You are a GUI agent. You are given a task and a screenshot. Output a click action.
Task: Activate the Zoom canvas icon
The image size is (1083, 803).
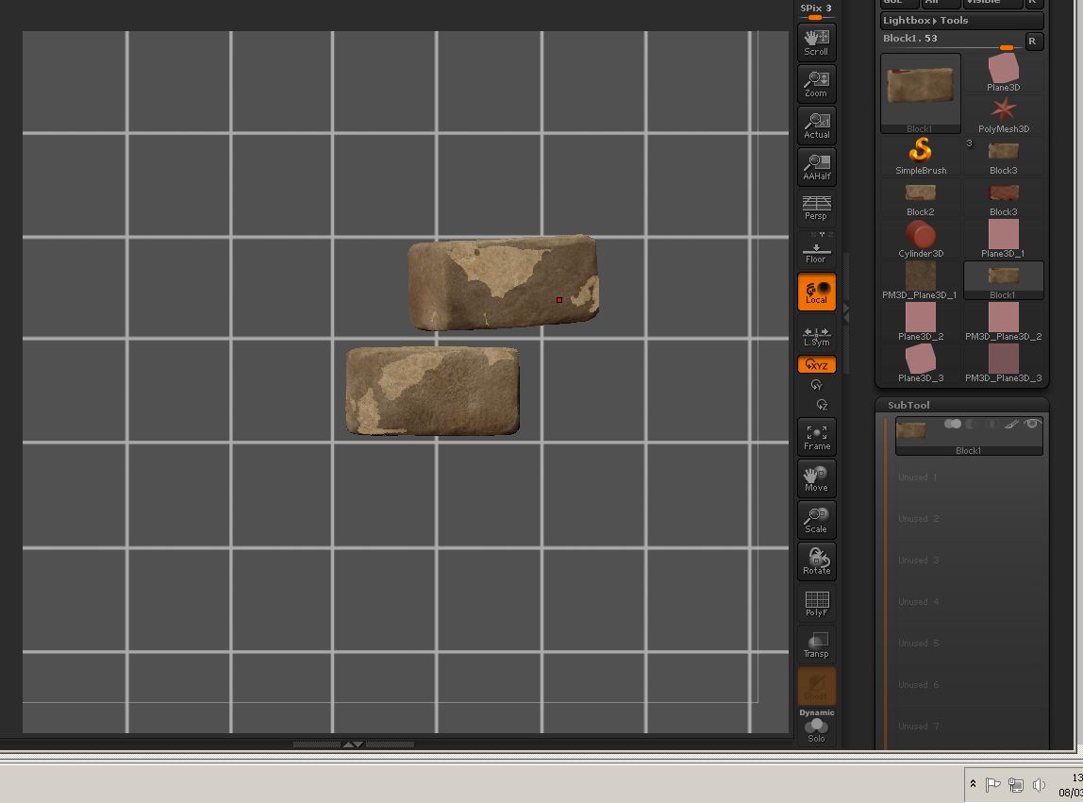tap(816, 83)
